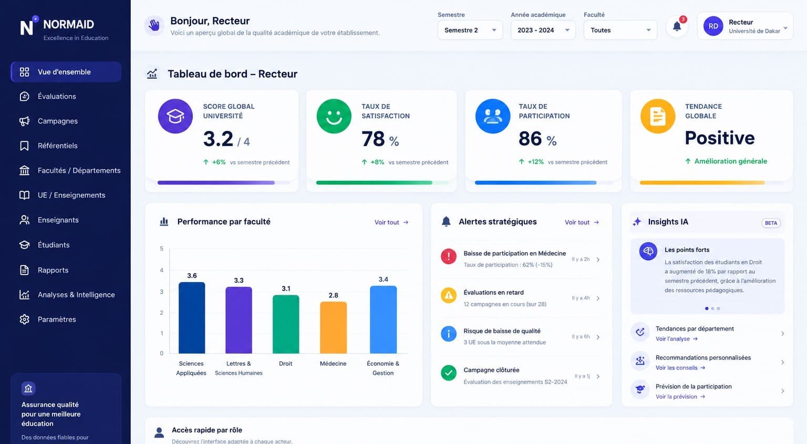Click Voir l'analyse link

coord(677,339)
